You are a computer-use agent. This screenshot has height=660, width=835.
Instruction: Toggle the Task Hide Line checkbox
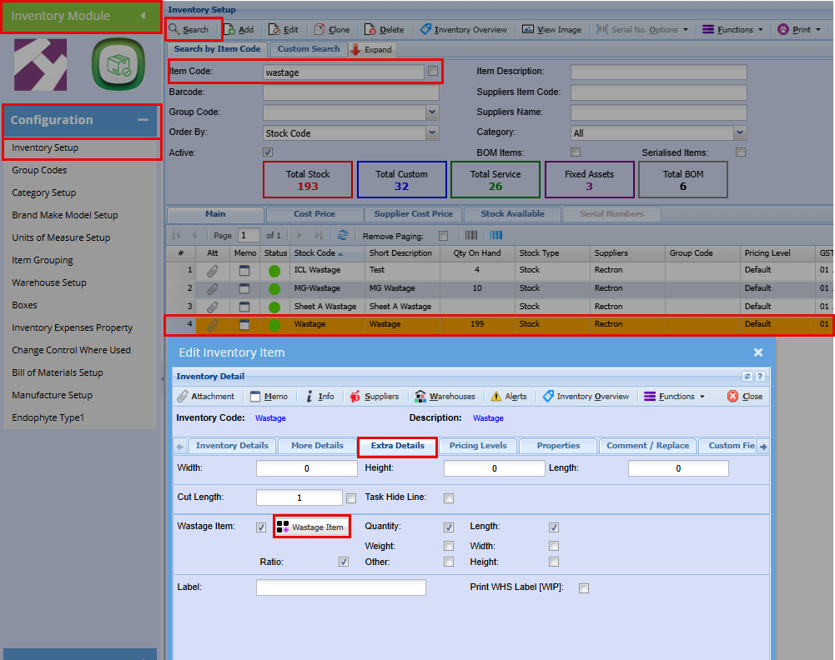pos(449,498)
